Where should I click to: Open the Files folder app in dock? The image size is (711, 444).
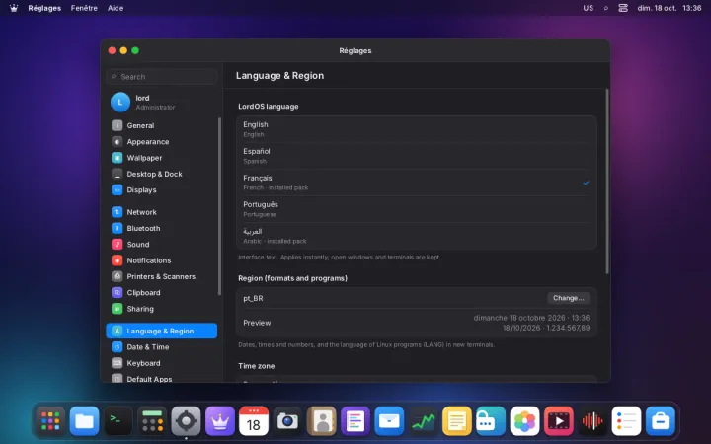click(84, 421)
